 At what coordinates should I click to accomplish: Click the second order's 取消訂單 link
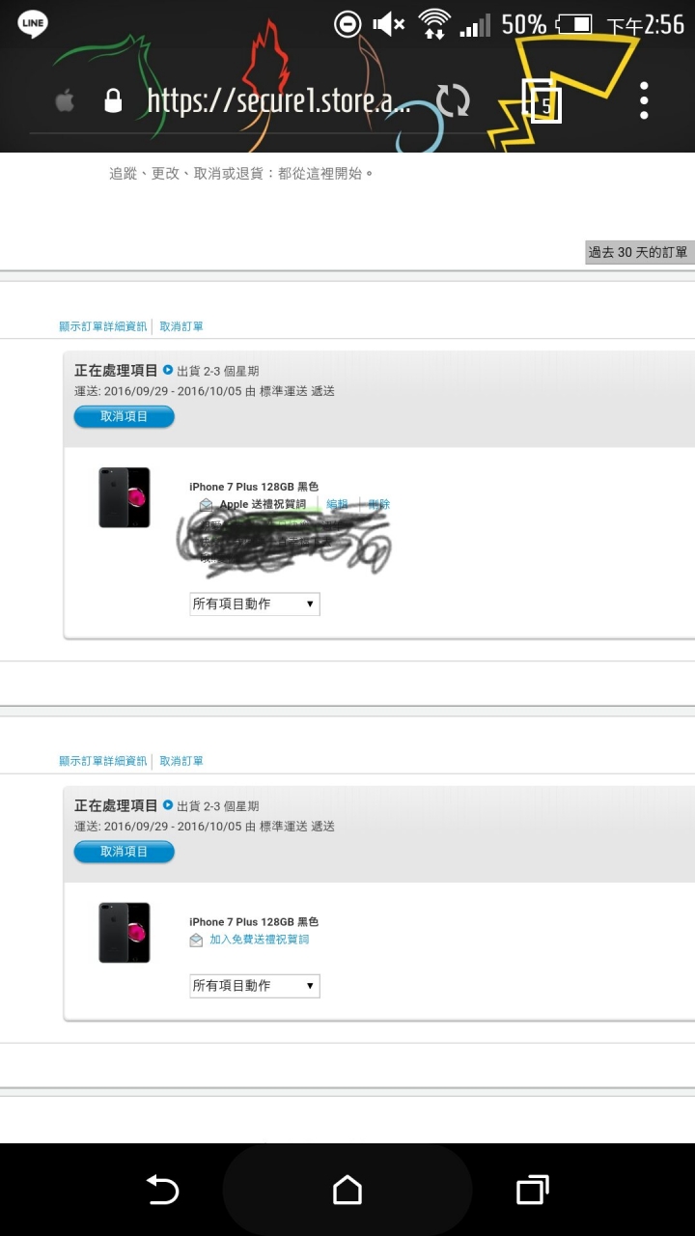tap(181, 761)
